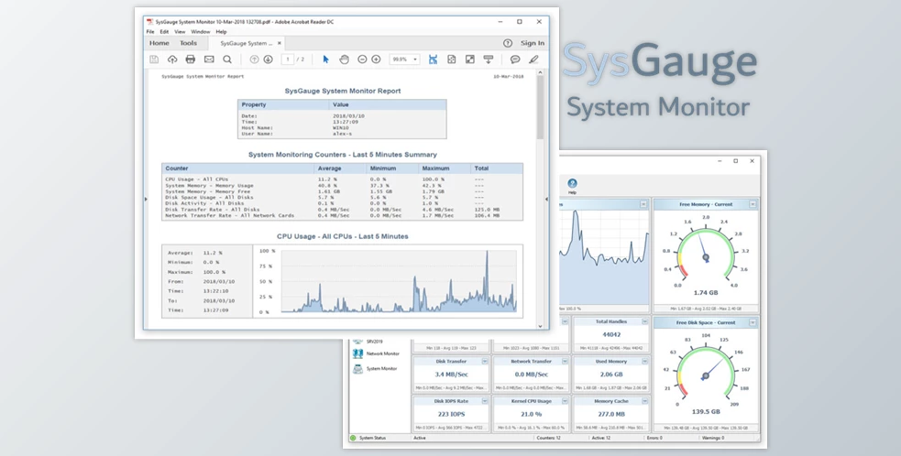Close the SysGauge System document tab
The height and width of the screenshot is (456, 901).
[x=280, y=43]
